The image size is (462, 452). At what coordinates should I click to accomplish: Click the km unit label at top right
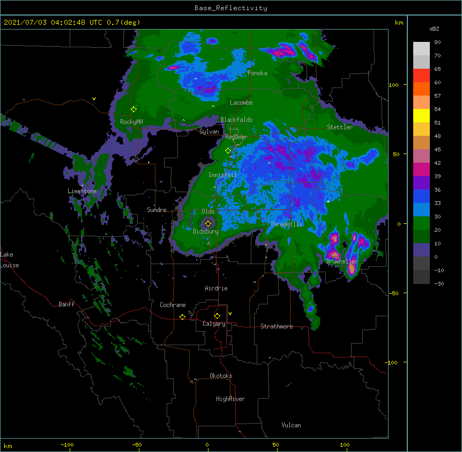pos(399,23)
